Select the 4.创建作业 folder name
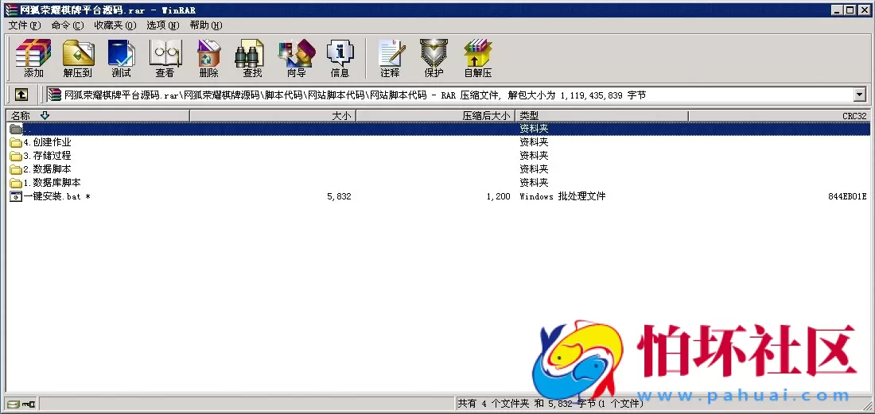 (48, 142)
